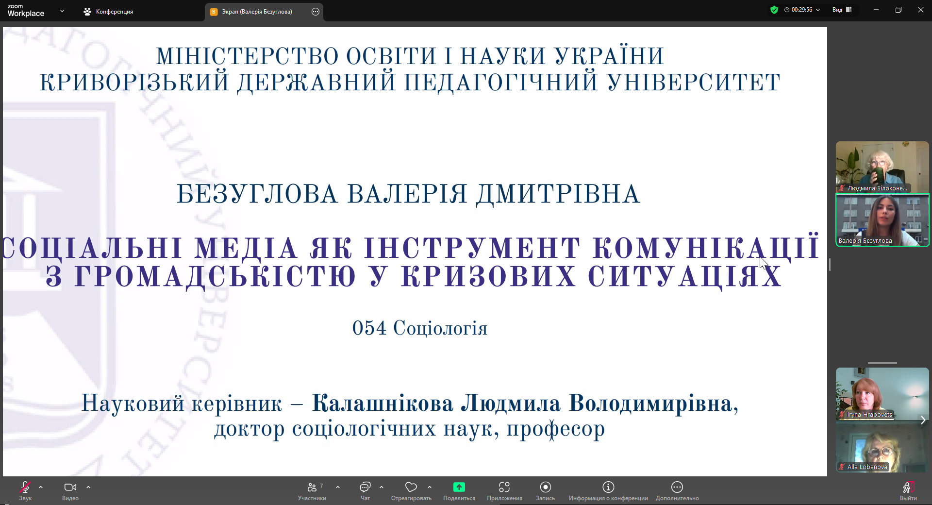Open the Вид view layout menu
This screenshot has width=932, height=505.
tap(842, 10)
